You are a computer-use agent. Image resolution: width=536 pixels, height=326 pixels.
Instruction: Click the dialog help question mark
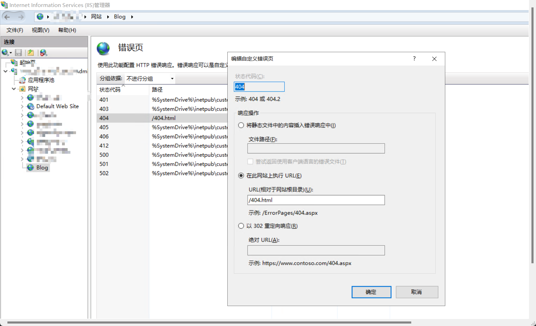click(414, 58)
